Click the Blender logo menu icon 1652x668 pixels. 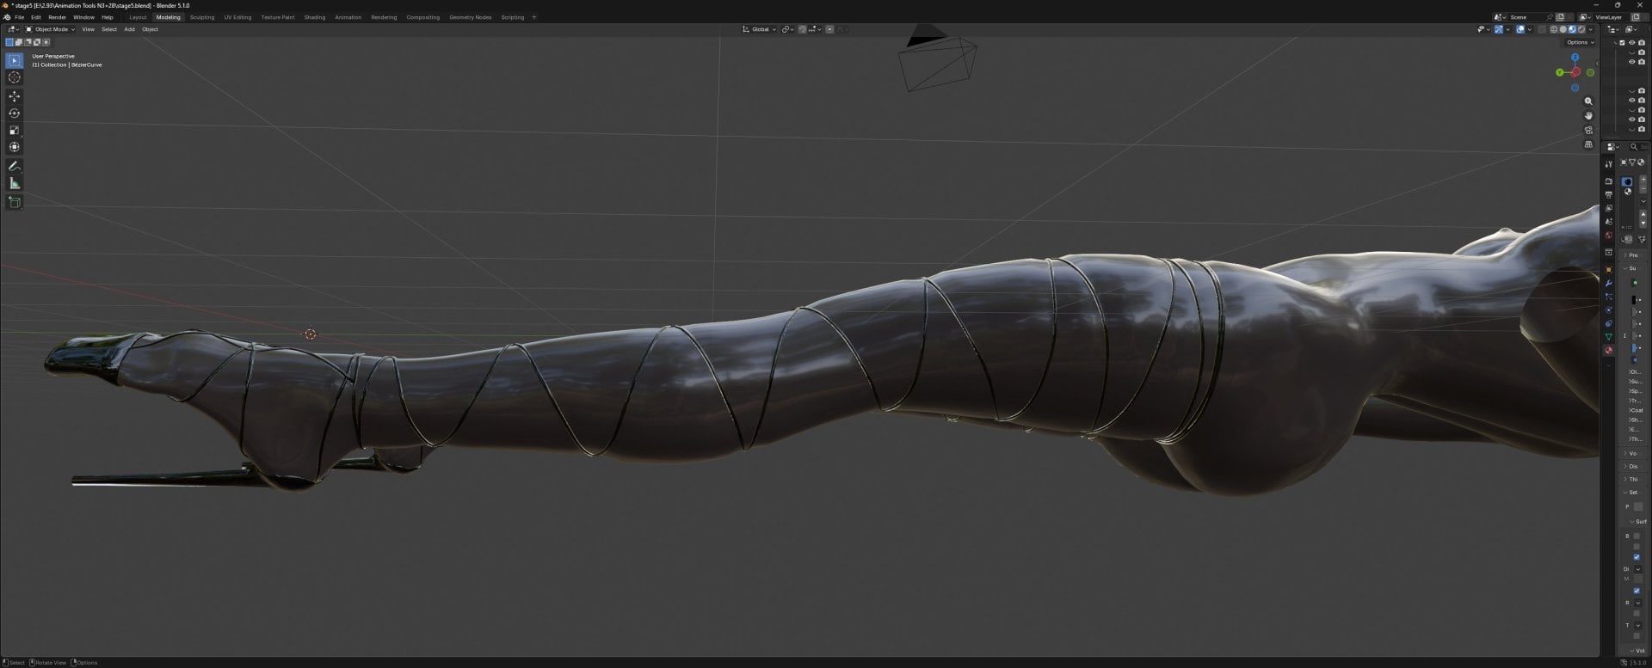pyautogui.click(x=7, y=17)
